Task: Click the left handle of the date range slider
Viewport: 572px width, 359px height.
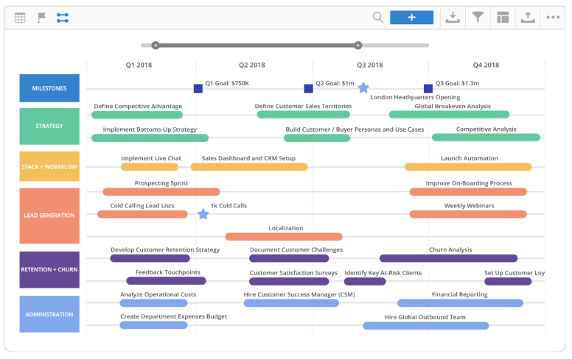Action: coord(156,45)
